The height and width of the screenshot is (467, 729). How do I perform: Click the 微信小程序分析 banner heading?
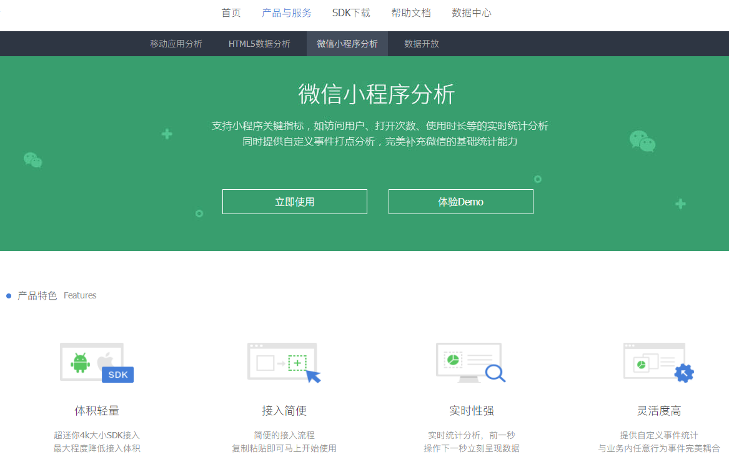pos(376,94)
